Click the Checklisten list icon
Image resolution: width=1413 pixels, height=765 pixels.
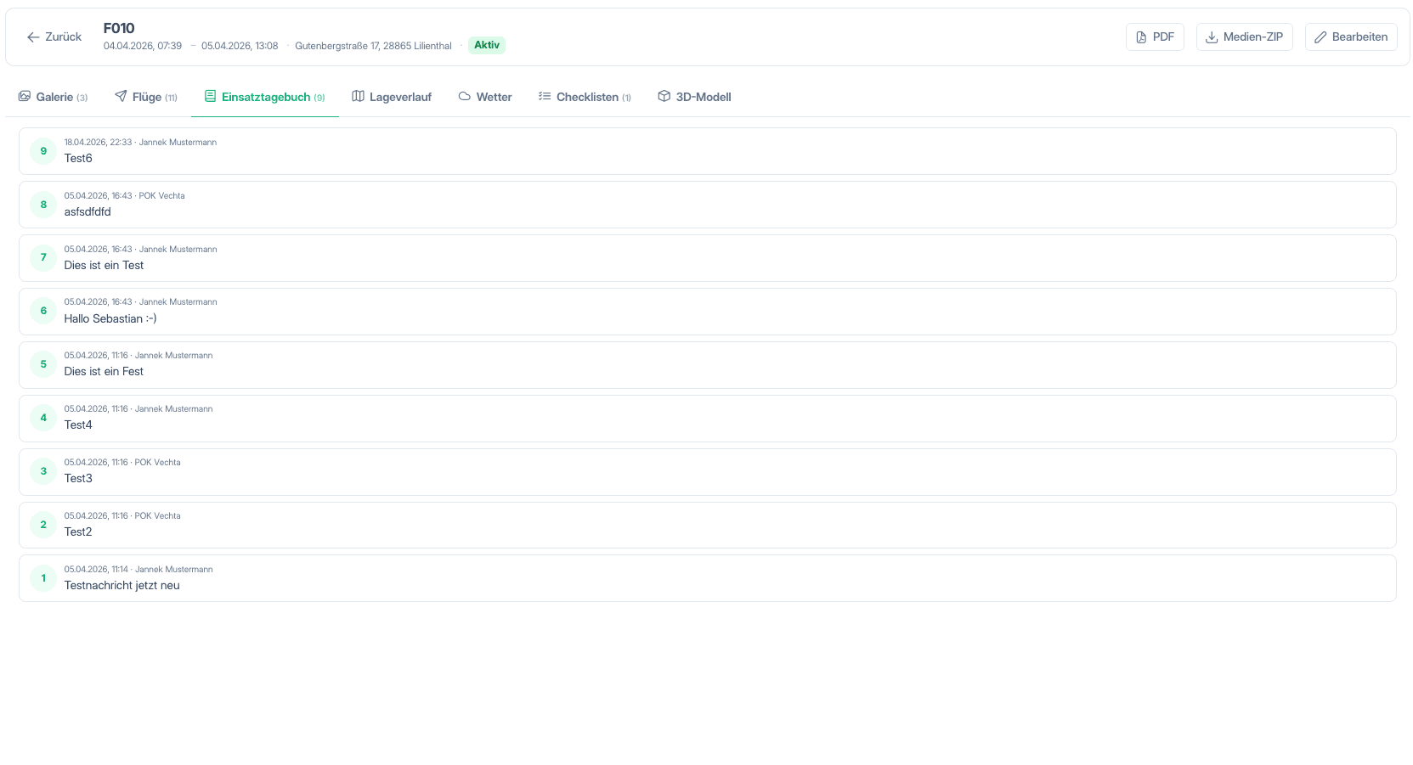[x=545, y=97]
